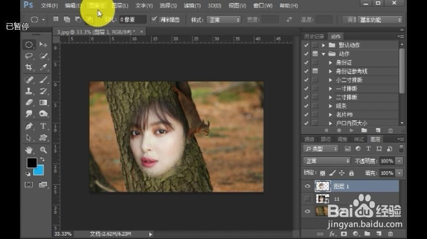Toggle checkmark for 纸条 action
427x239 pixels.
pos(306,106)
